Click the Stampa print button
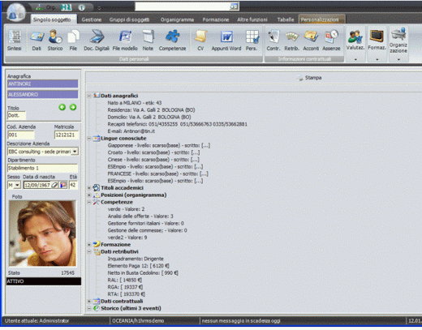 pyautogui.click(x=309, y=78)
